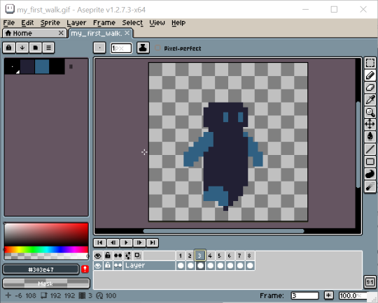Pick the blue palette color swatch
This screenshot has height=303, width=378.
(42, 66)
